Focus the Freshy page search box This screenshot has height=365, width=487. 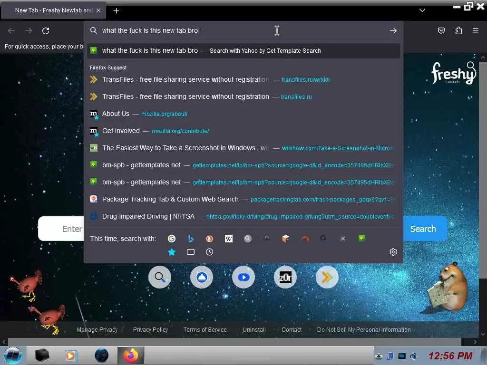61,229
